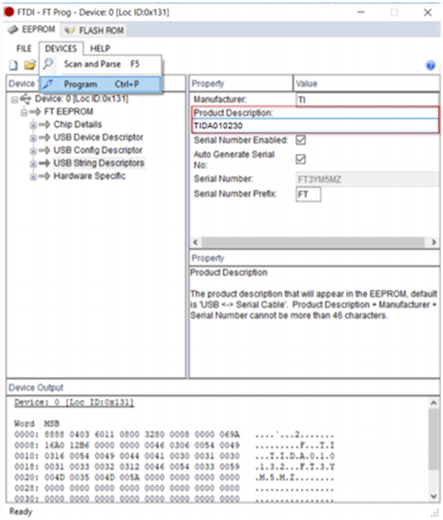Expand the Hardware Specific node

pos(33,177)
